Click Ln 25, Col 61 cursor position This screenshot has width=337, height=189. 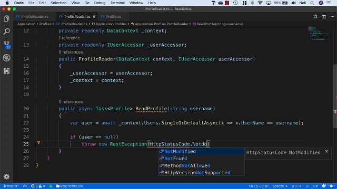pos(259,186)
